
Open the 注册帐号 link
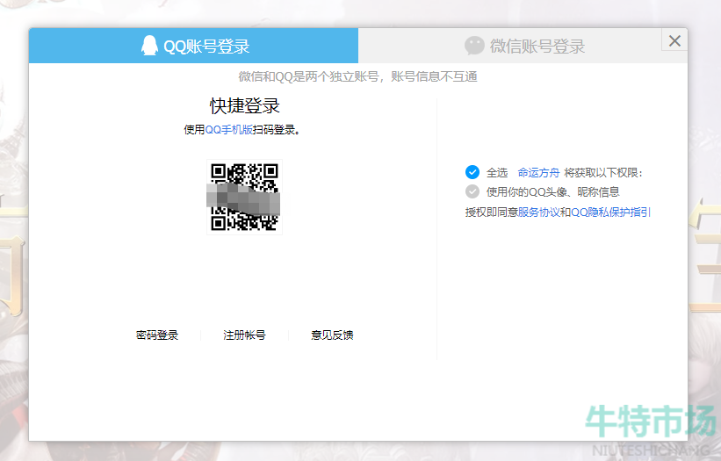[x=244, y=335]
